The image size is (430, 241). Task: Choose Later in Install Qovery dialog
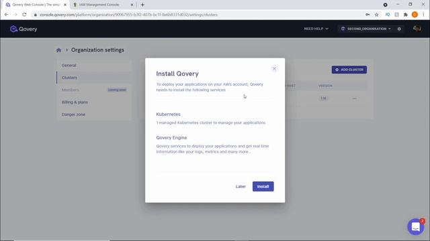241,186
